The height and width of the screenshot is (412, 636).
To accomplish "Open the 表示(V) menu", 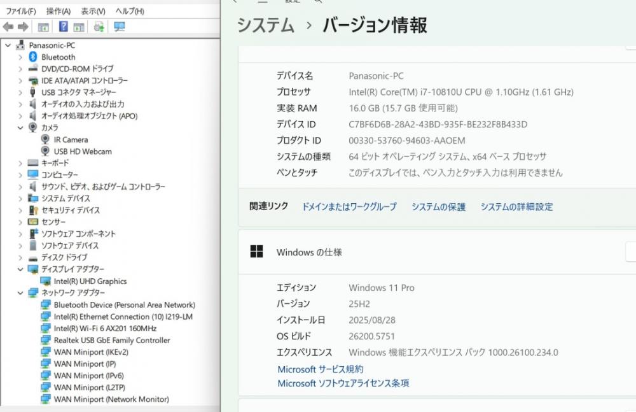I will [93, 11].
